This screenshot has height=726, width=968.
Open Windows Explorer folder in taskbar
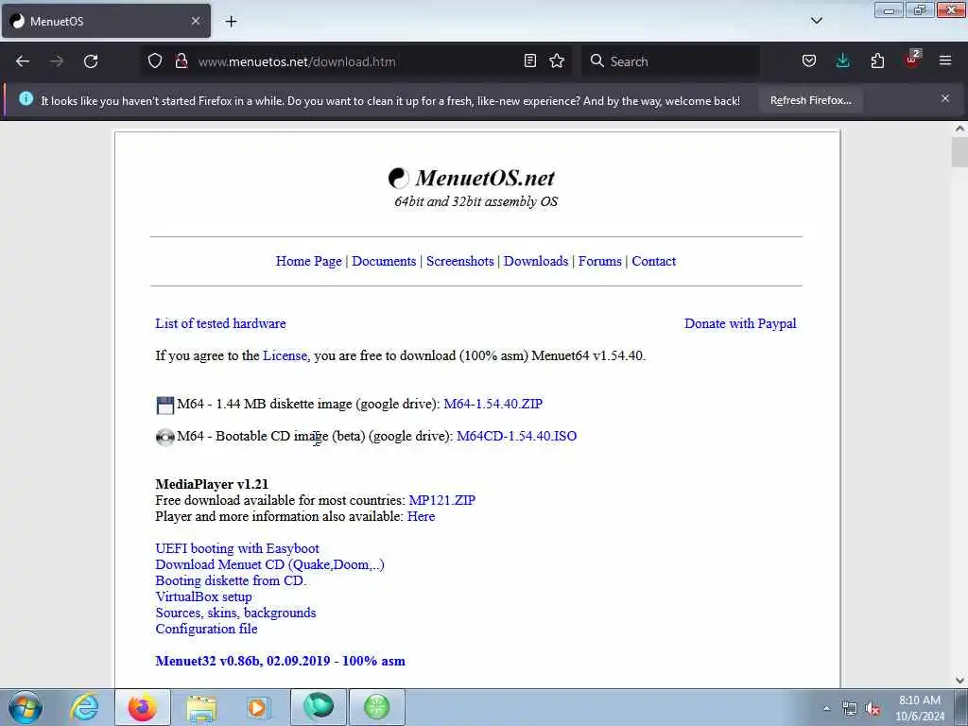click(x=201, y=707)
